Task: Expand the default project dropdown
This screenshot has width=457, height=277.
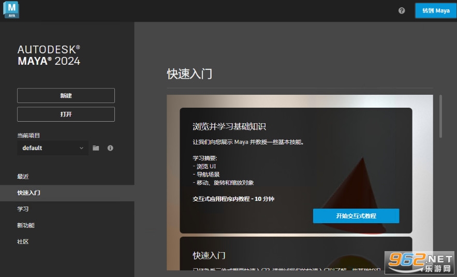Action: click(53, 148)
